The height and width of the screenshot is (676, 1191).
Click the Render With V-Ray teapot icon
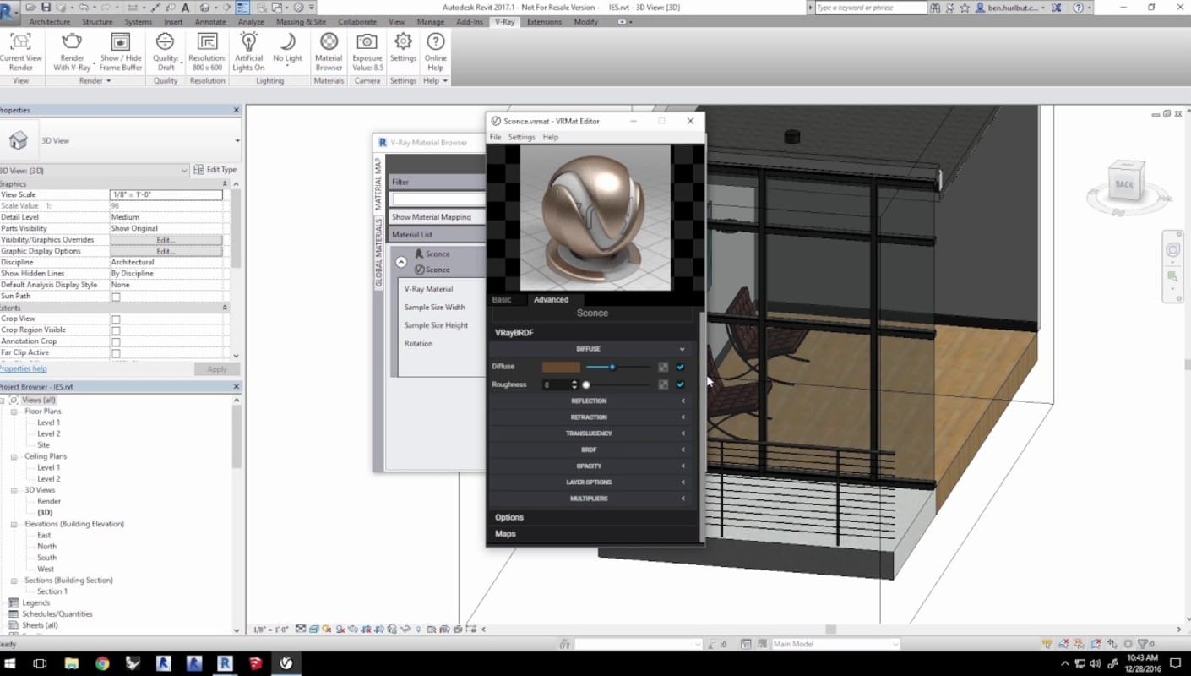(72, 42)
